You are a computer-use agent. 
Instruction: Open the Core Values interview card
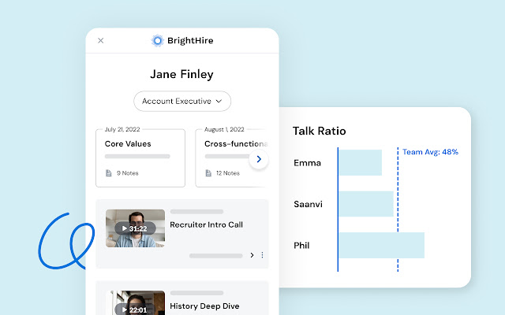140,158
